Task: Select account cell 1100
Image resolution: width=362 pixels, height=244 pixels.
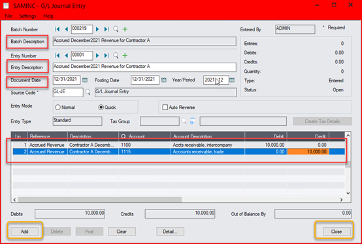Action: coord(144,145)
